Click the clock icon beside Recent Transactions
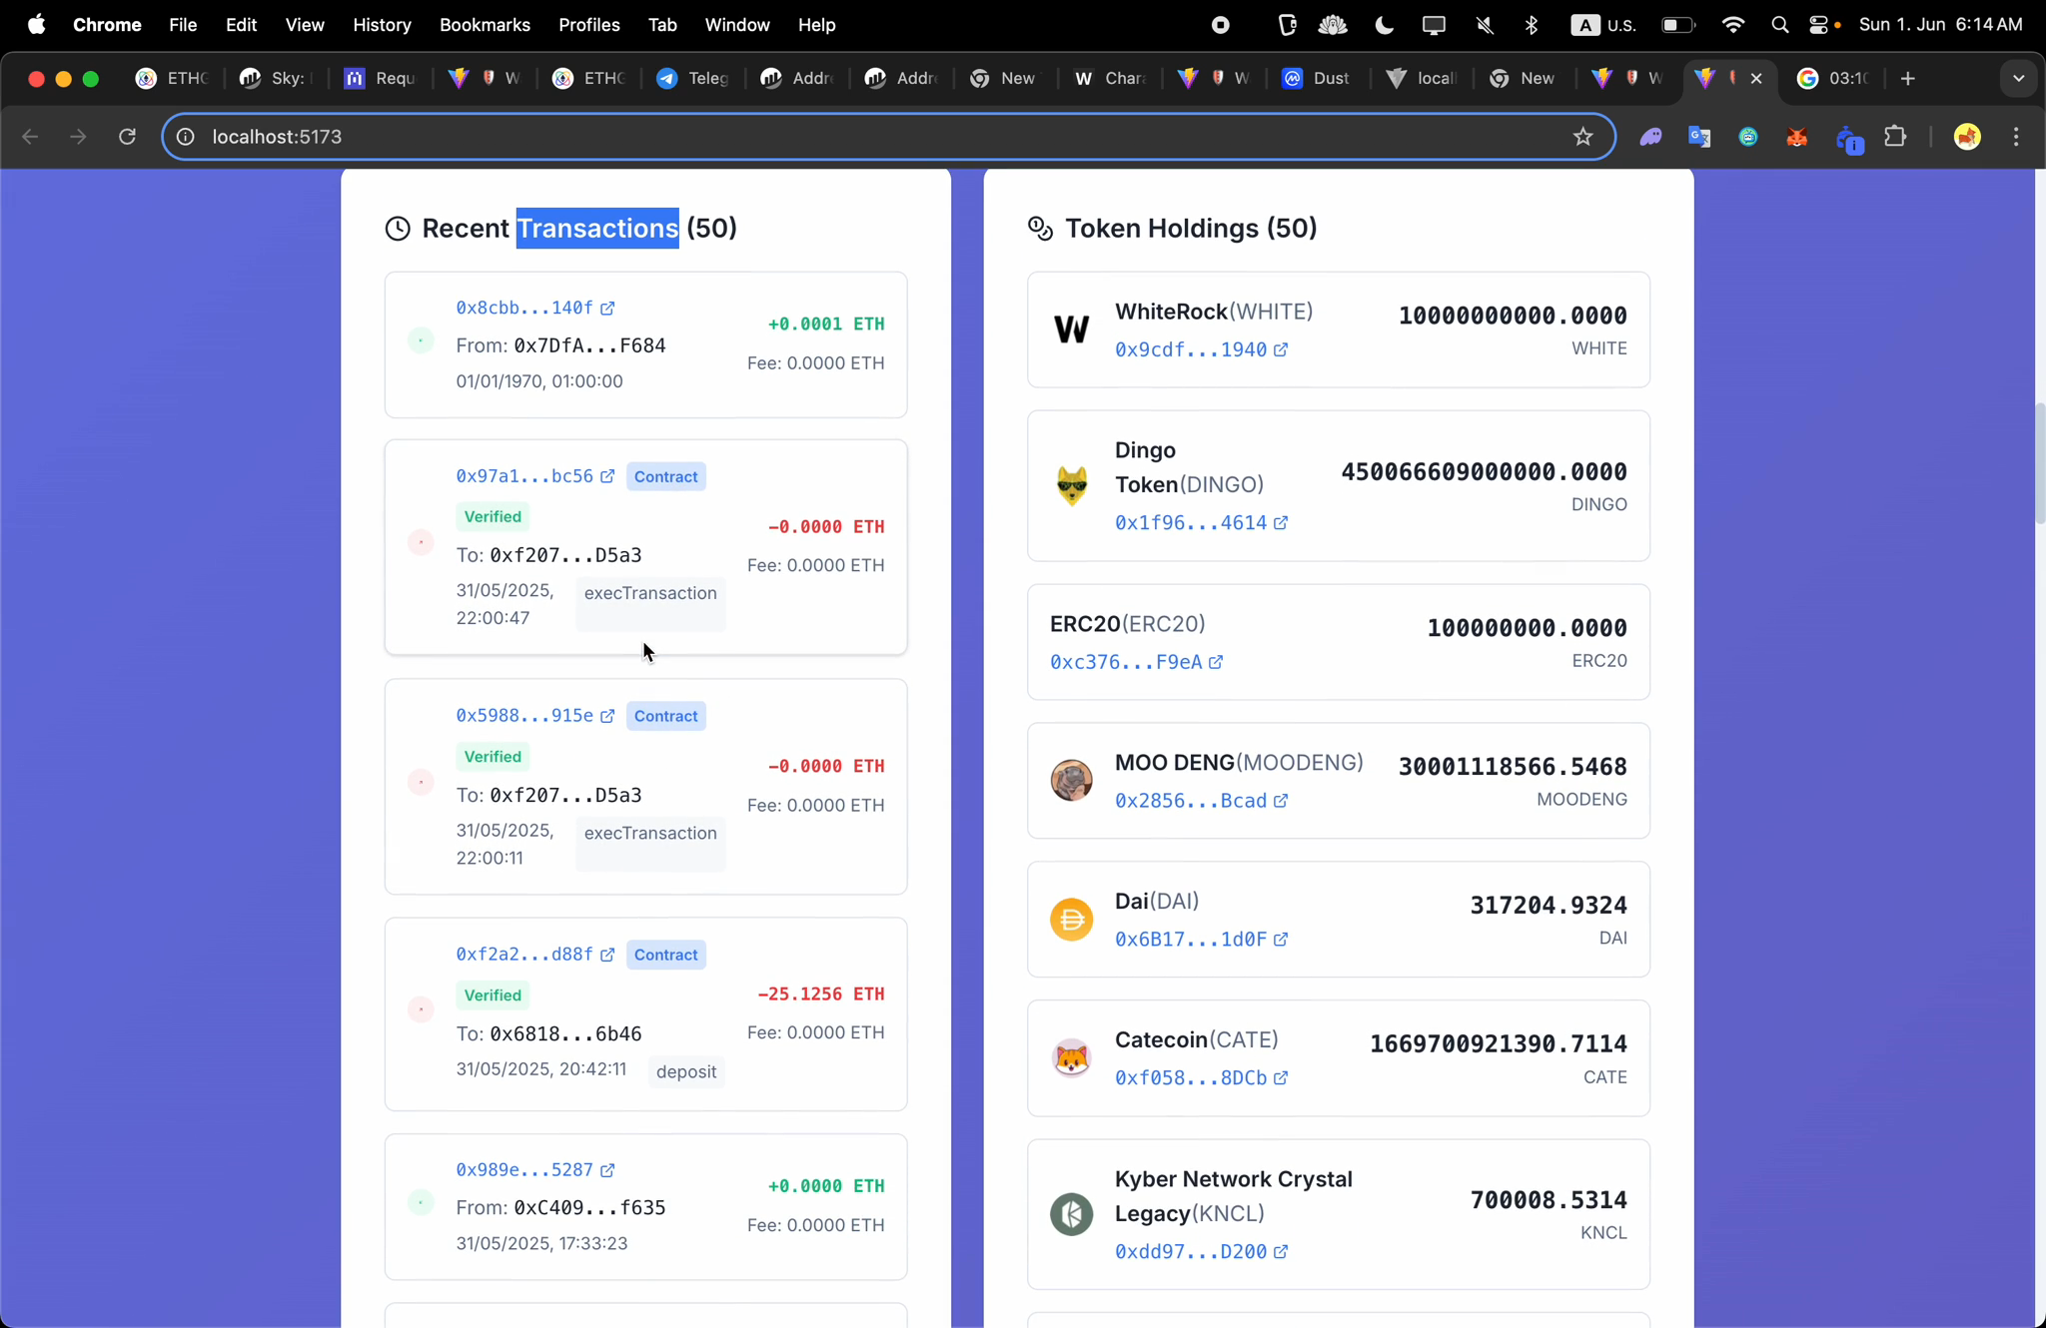 click(398, 229)
